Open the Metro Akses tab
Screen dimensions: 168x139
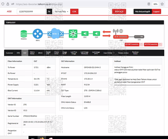(x=32, y=53)
